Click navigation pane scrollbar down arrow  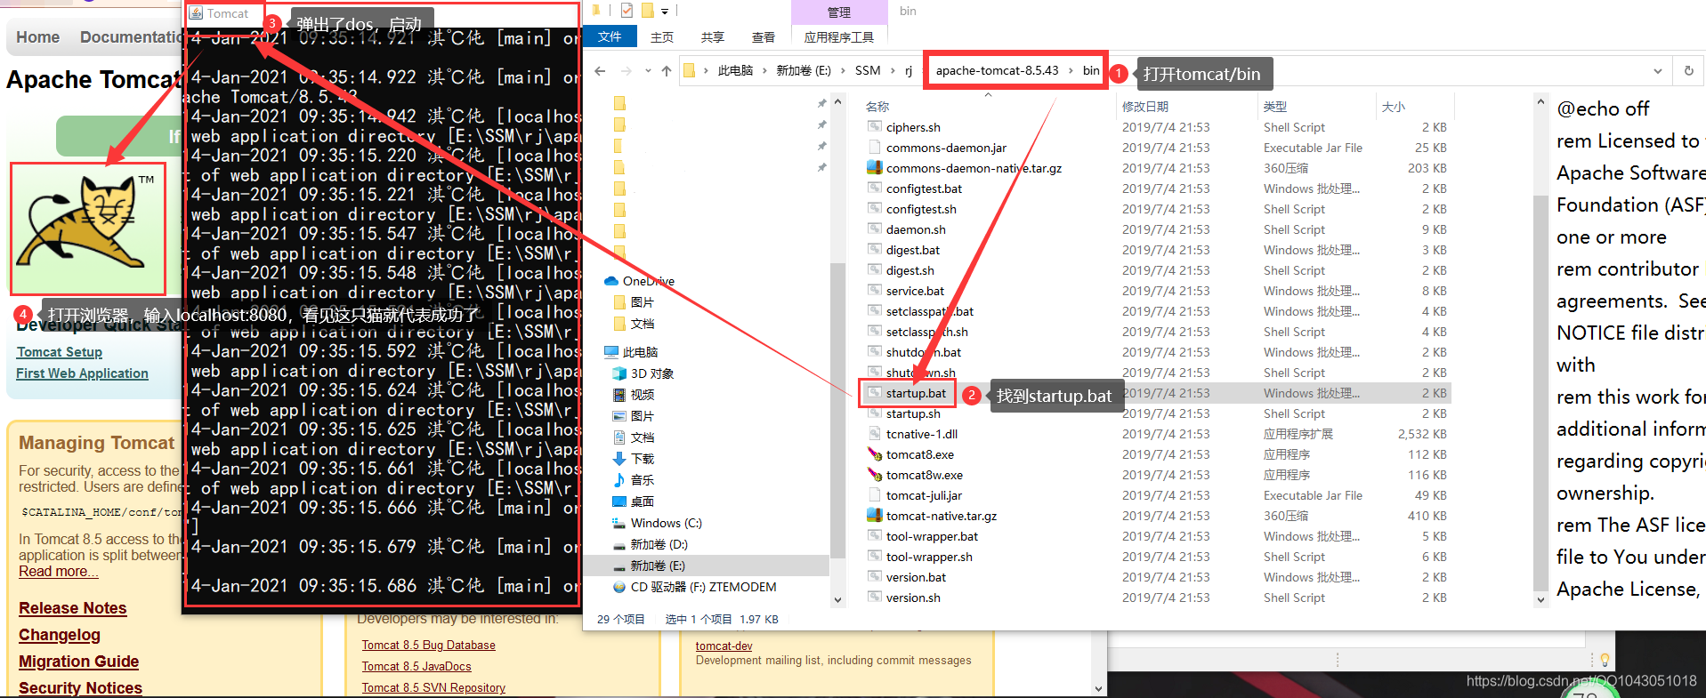[x=837, y=600]
